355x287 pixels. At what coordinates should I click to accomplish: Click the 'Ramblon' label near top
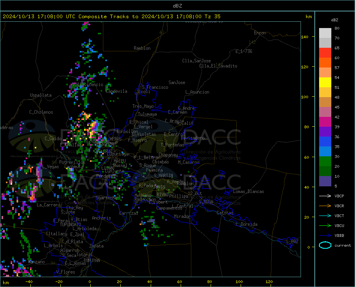point(142,48)
